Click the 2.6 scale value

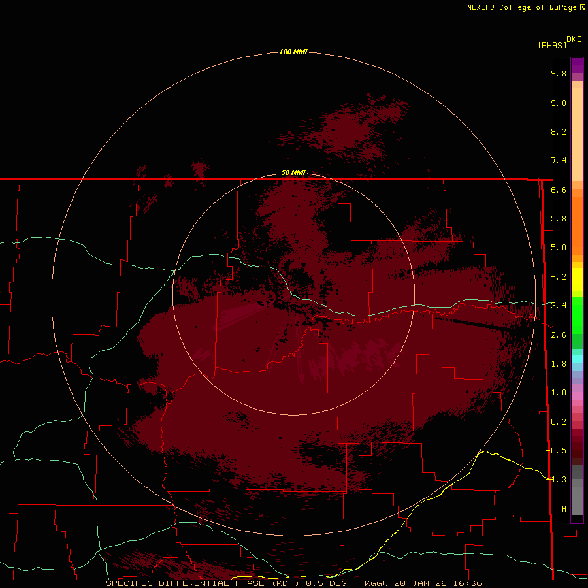[559, 335]
